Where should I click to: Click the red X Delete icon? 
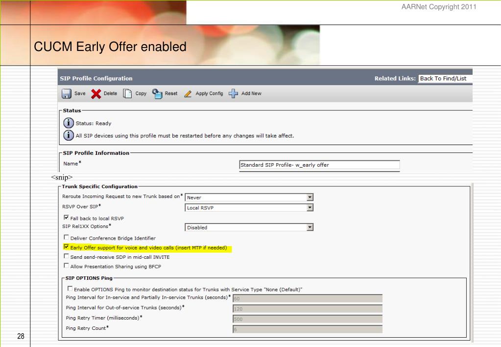pos(96,94)
